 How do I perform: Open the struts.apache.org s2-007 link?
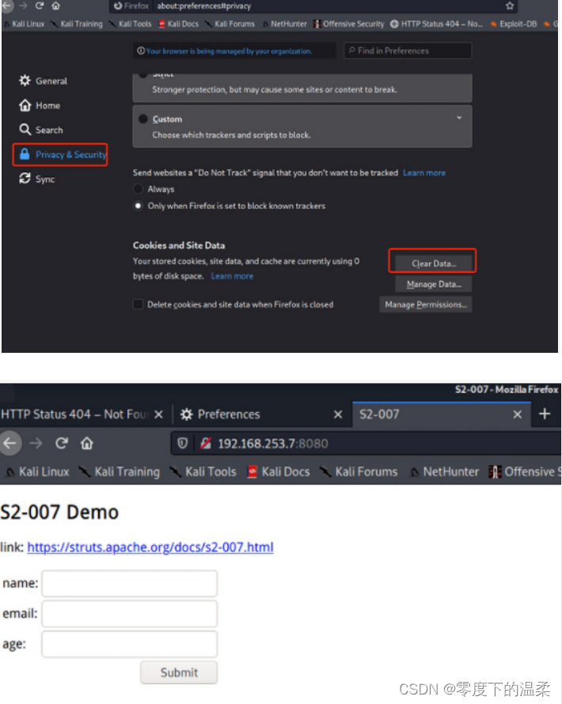tap(150, 547)
